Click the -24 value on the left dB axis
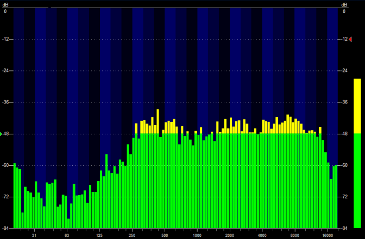 [5, 70]
